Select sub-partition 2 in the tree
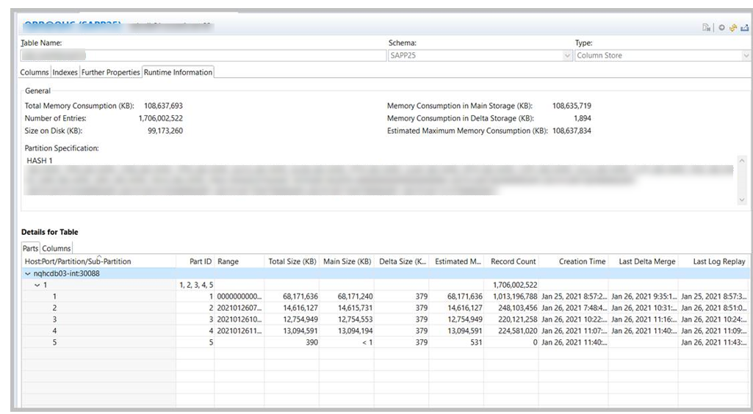This screenshot has height=414, width=753. (x=54, y=308)
